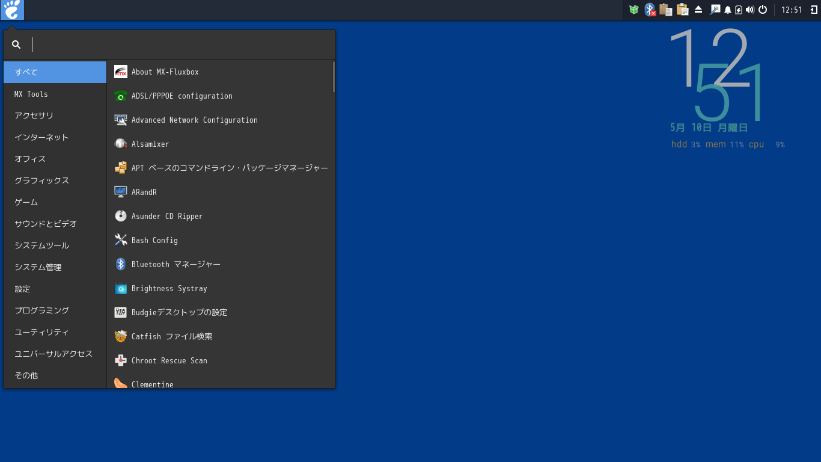This screenshot has width=821, height=462.
Task: Select the システムツール category
Action: [55, 245]
